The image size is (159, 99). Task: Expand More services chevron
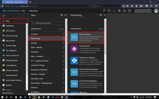(x=14, y=93)
